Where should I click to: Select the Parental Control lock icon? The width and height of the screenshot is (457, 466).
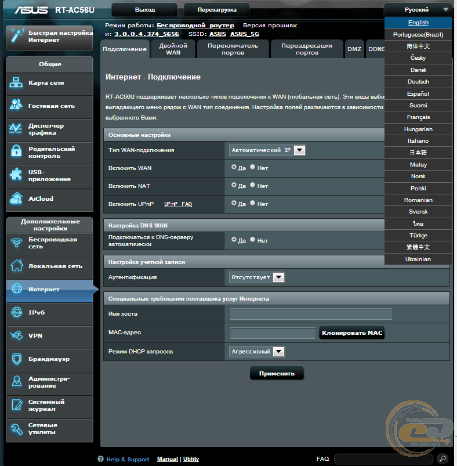(x=16, y=152)
